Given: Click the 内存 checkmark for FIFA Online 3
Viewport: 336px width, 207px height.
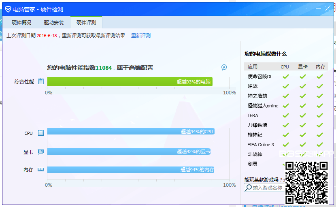Looking at the screenshot, I should click(320, 145).
